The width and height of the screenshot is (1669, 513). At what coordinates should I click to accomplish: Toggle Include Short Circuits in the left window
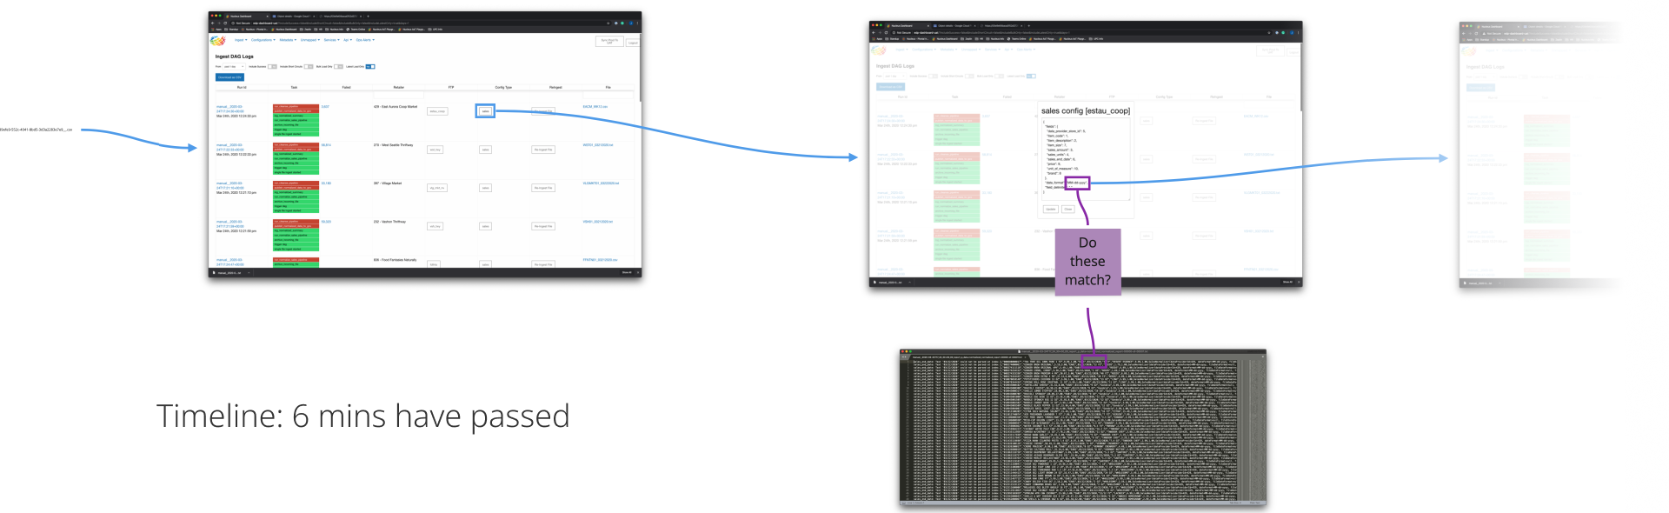309,67
